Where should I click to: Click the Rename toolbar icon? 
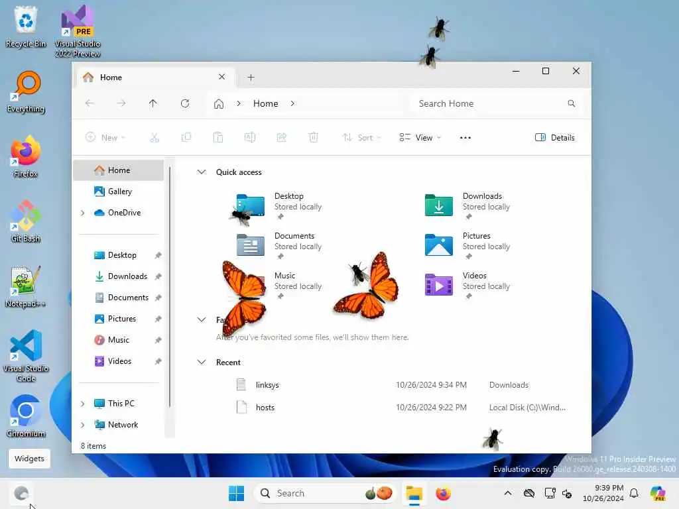click(250, 138)
